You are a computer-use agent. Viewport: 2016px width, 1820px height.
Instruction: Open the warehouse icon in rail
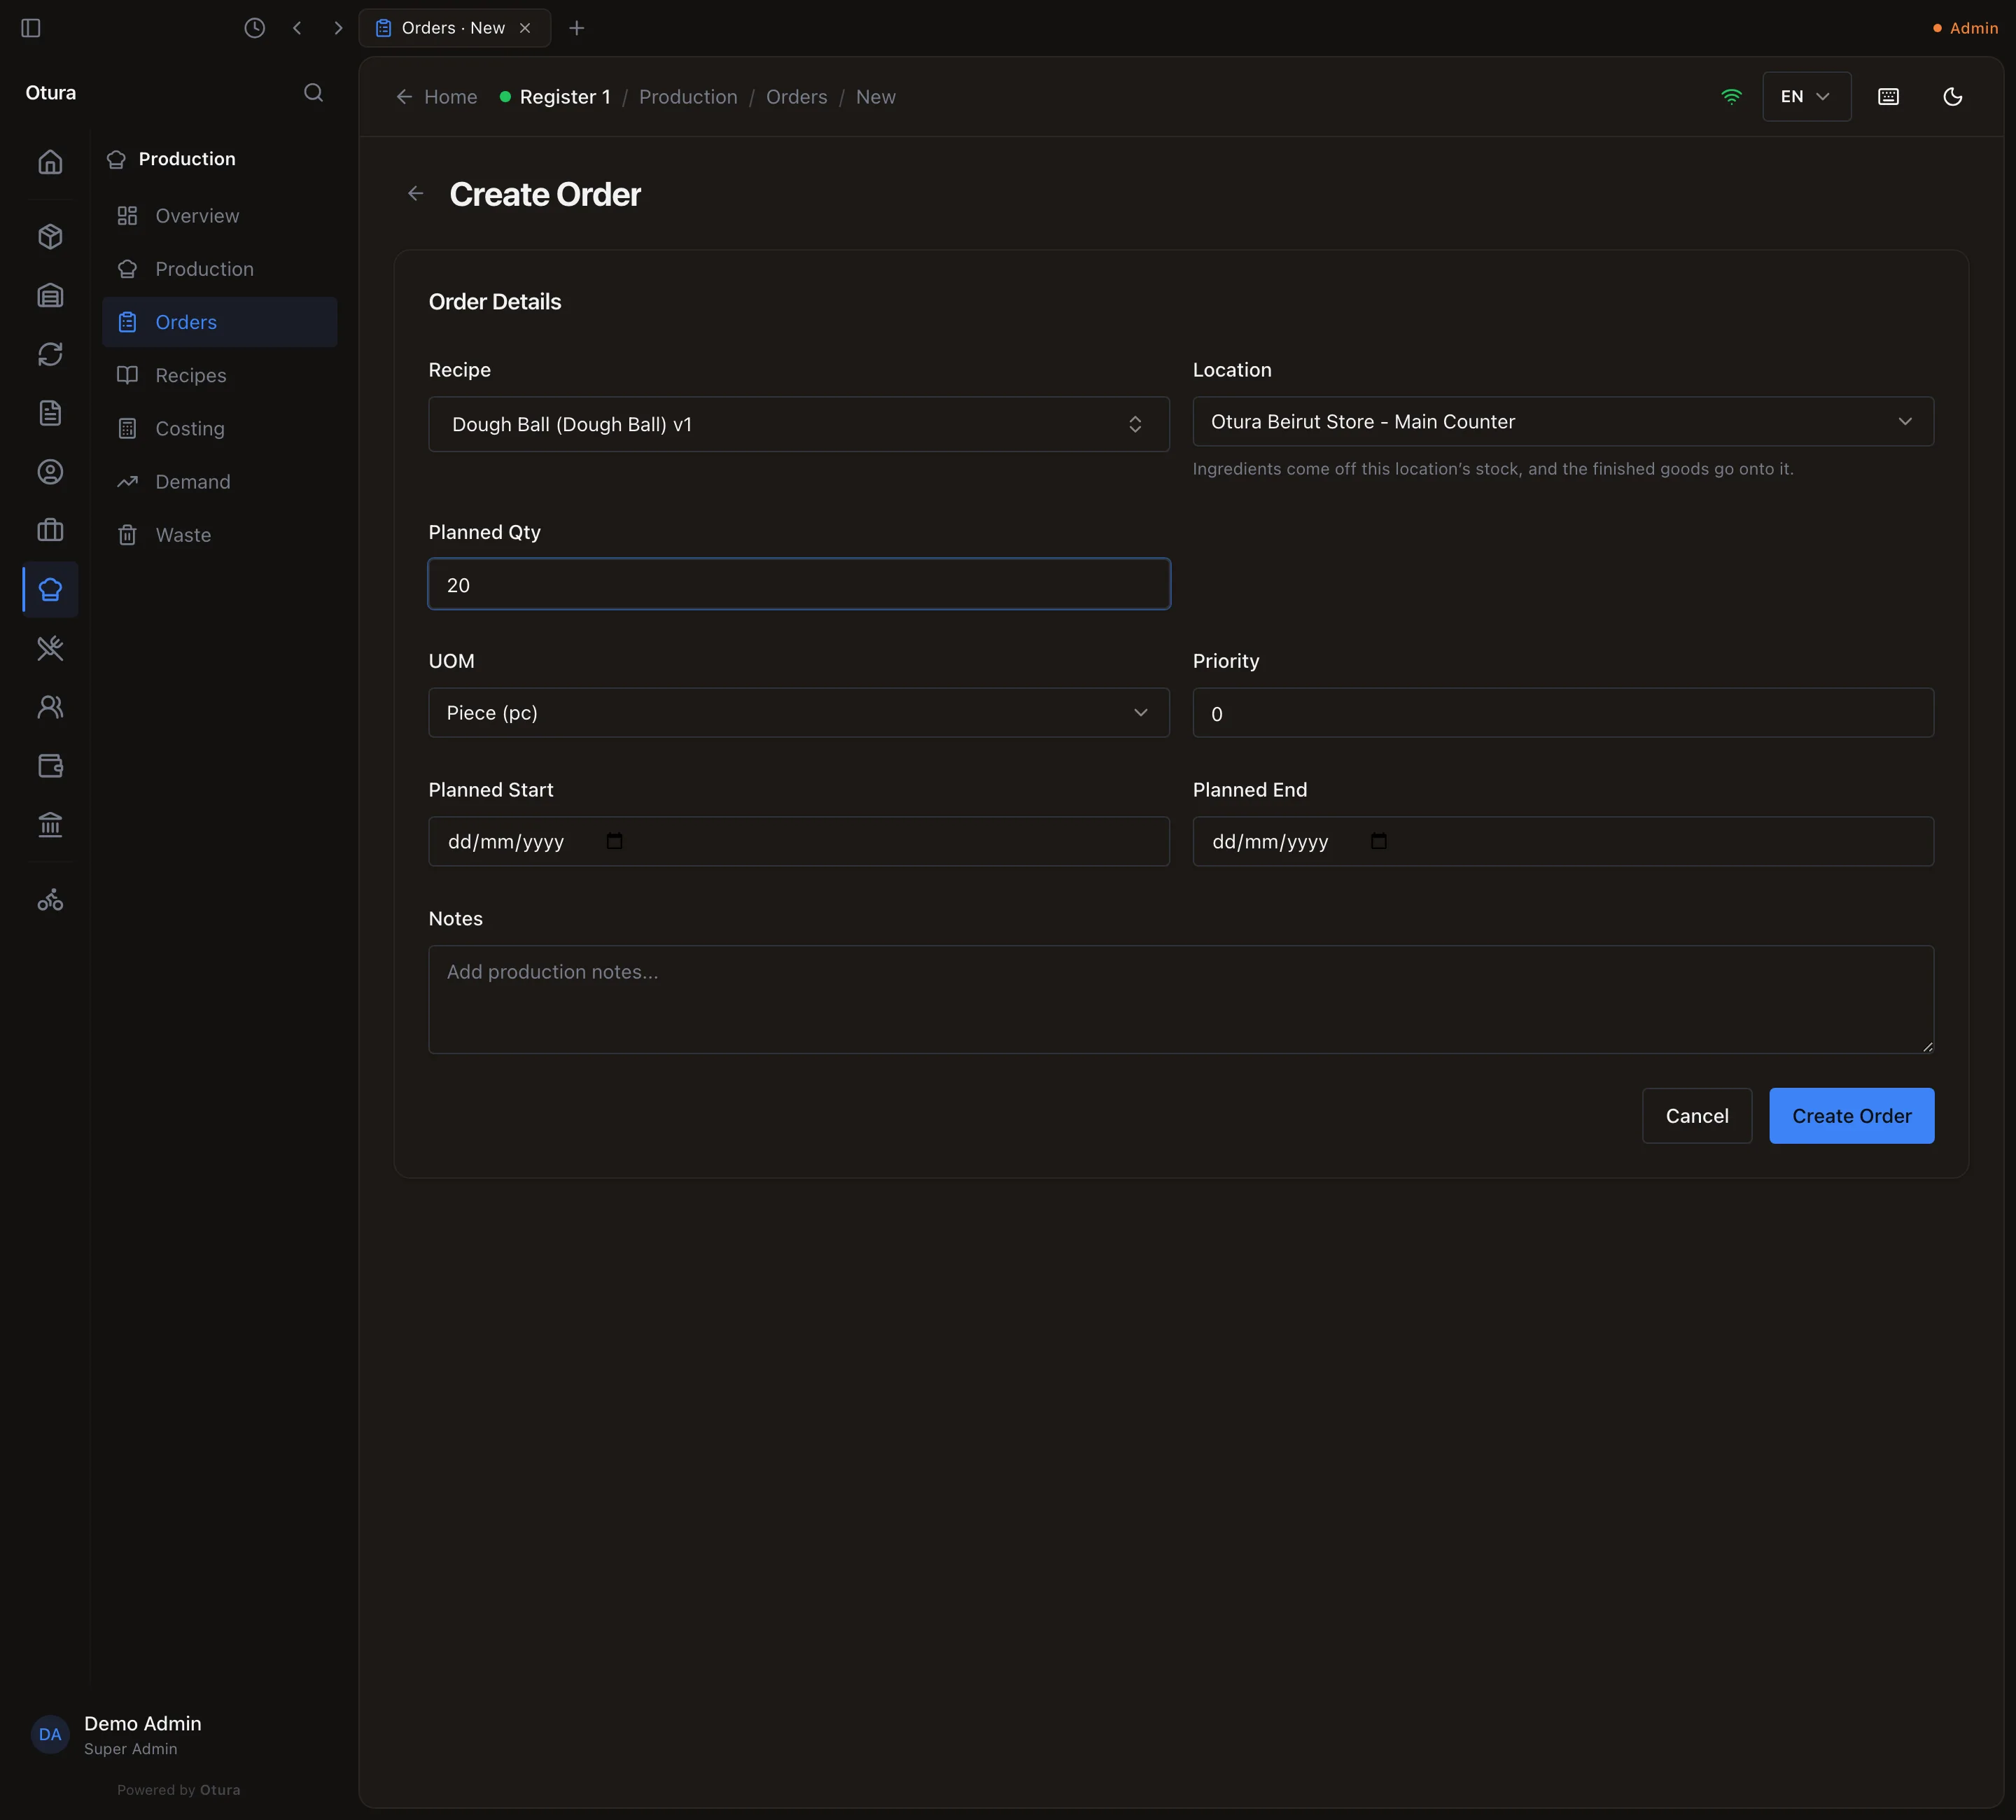click(x=50, y=296)
